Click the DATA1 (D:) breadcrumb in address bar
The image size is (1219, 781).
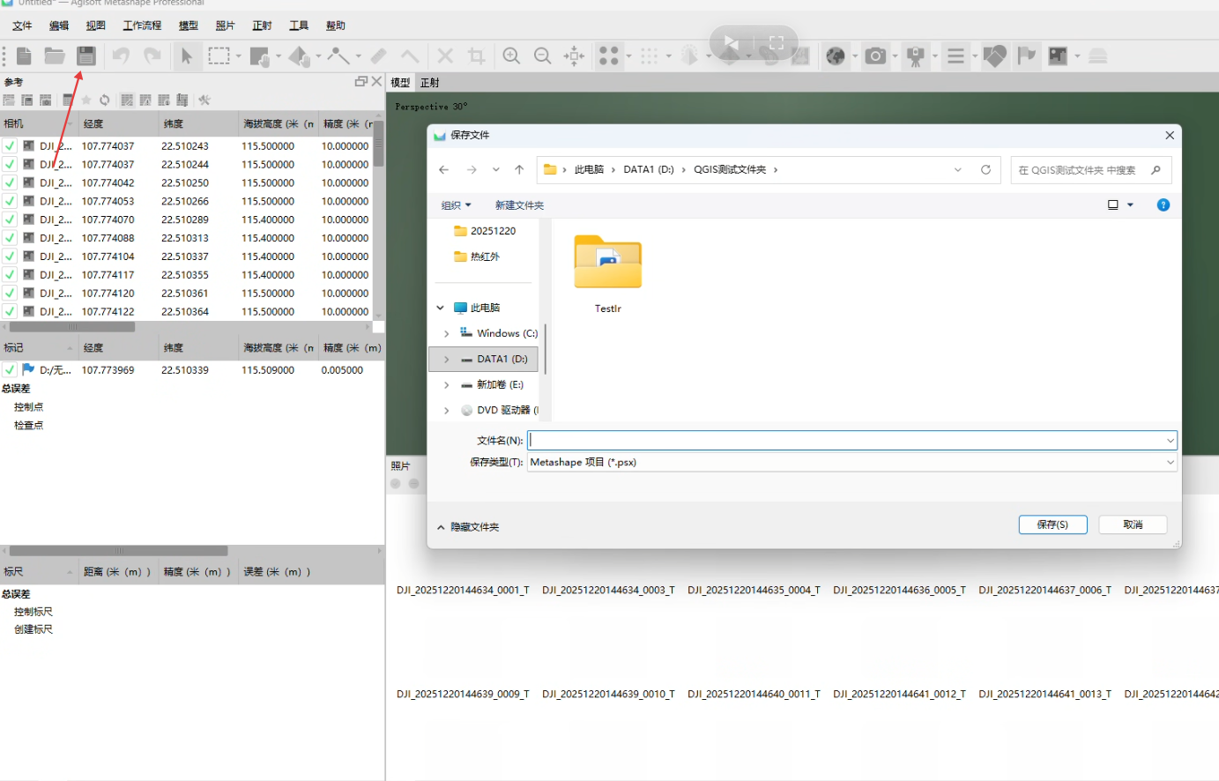pos(648,170)
